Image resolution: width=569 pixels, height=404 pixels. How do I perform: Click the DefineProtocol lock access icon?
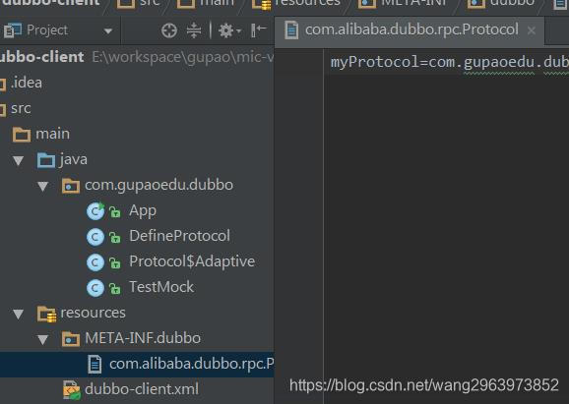click(x=115, y=238)
